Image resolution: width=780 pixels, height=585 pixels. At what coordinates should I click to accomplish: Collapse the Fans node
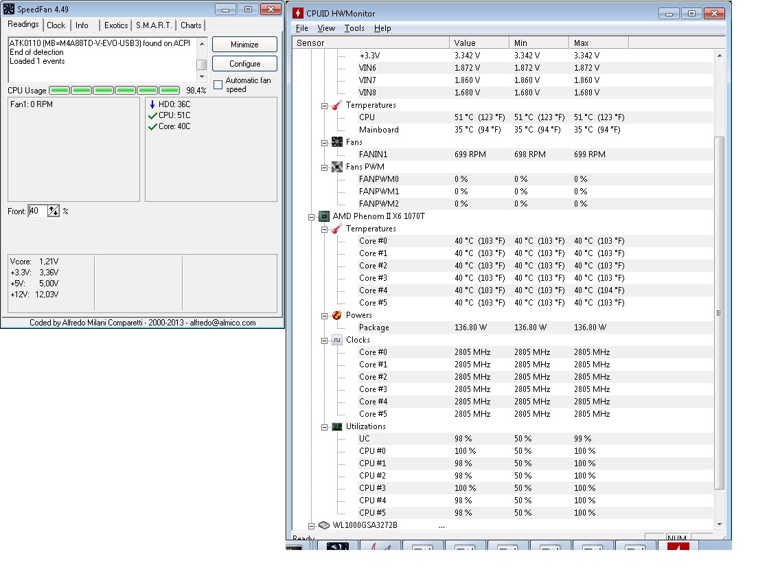[324, 143]
